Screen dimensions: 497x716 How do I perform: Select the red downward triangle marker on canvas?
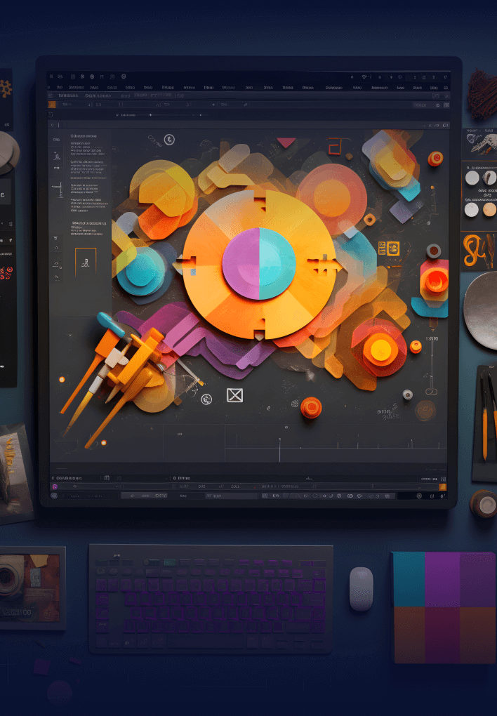click(286, 143)
